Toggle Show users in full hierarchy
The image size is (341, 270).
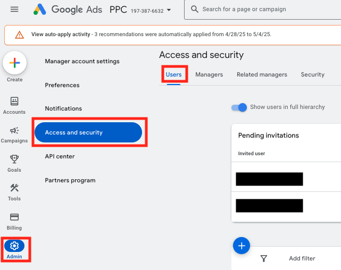click(x=239, y=107)
